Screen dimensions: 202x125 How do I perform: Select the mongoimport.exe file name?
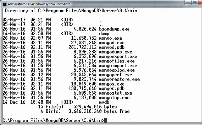click(x=118, y=66)
